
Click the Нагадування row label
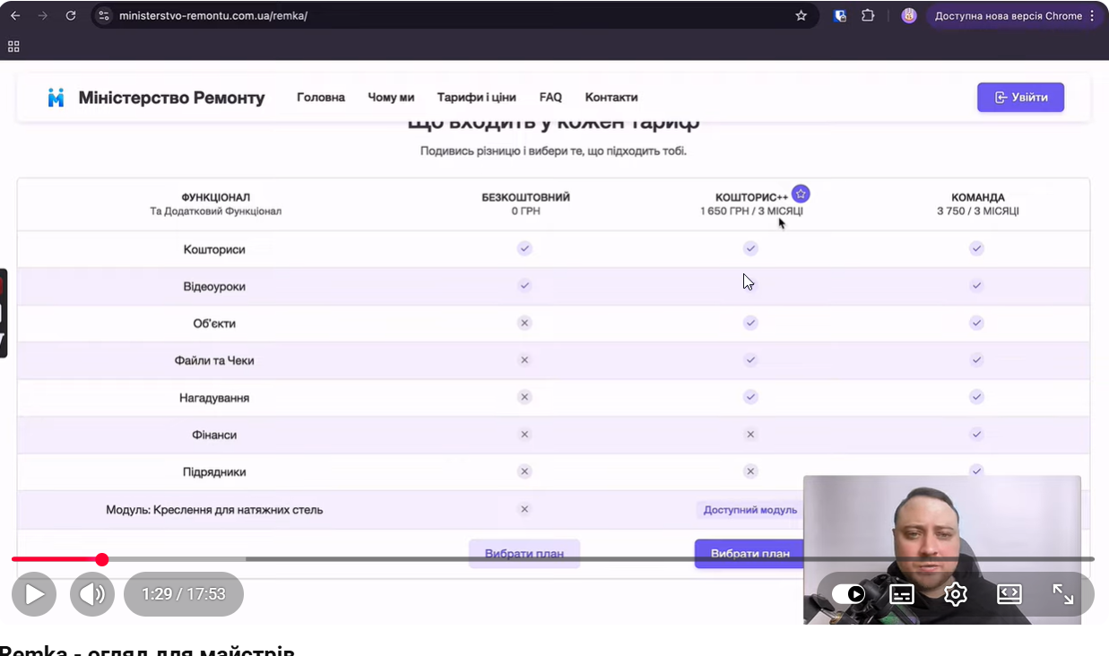click(x=214, y=398)
